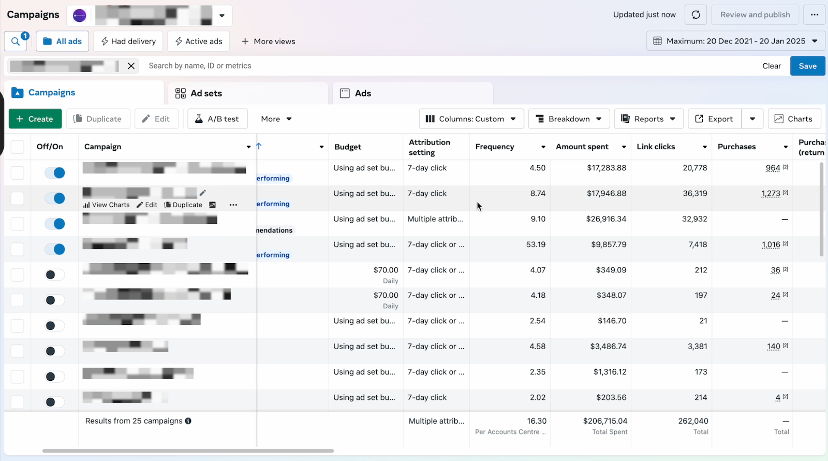Screen dimensions: 828x461
Task: Click the A/B test button
Action: click(x=217, y=119)
